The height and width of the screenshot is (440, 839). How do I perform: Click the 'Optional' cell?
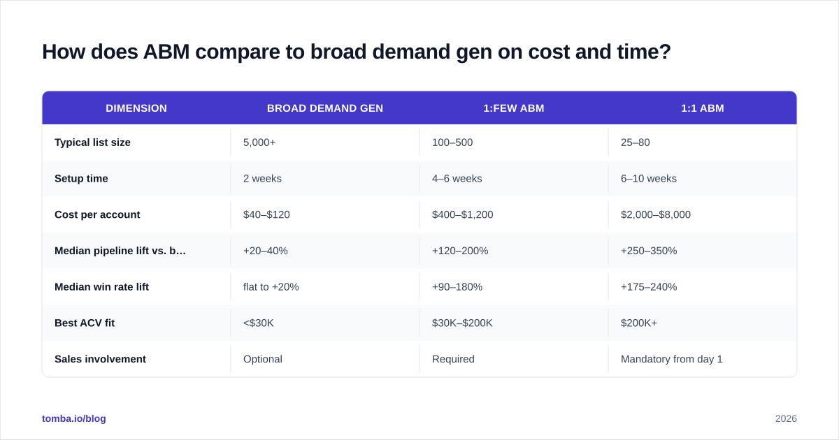(x=263, y=359)
